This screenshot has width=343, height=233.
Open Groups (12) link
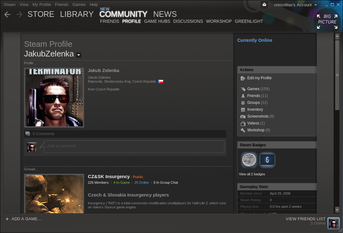tap(257, 103)
